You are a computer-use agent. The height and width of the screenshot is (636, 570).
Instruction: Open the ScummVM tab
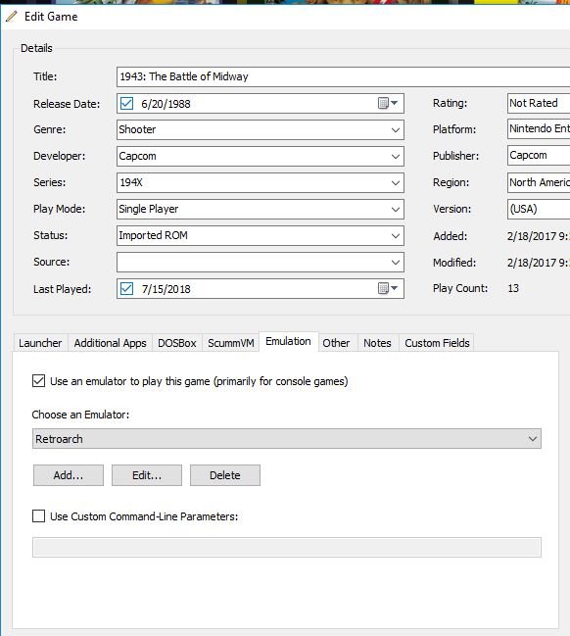[231, 343]
